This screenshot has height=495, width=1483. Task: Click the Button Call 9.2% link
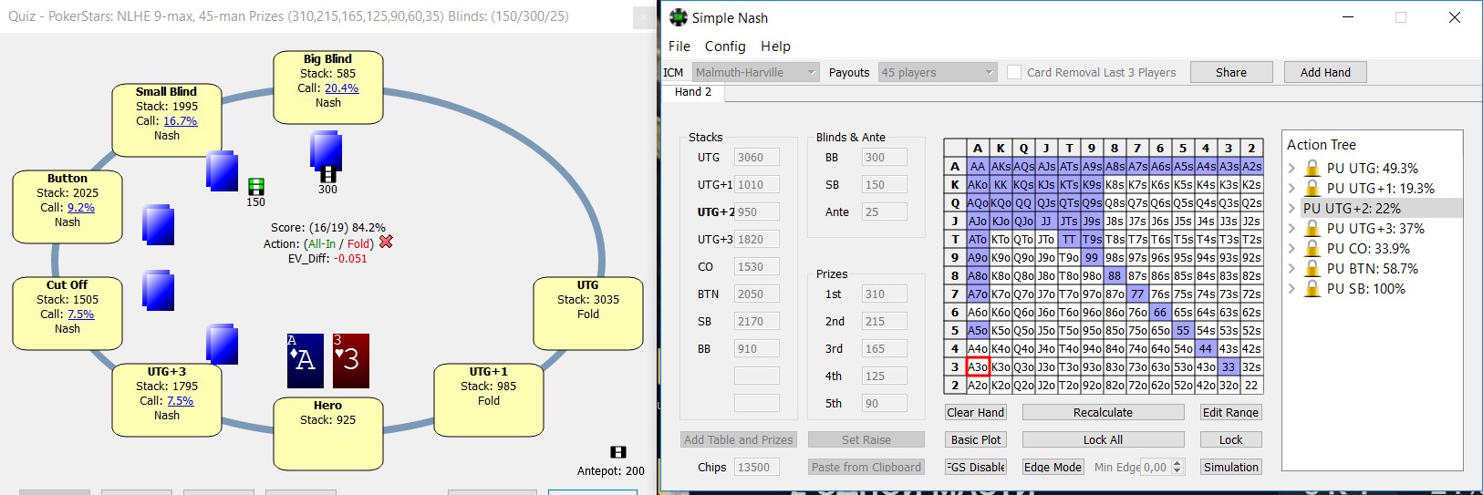80,208
